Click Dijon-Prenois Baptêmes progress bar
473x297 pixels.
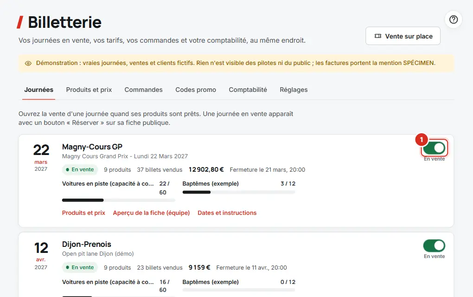[239, 290]
